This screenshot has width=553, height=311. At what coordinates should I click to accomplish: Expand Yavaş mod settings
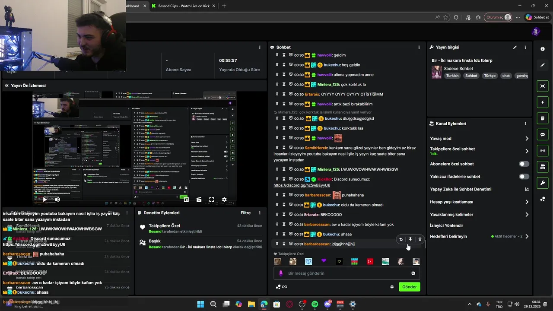(527, 139)
